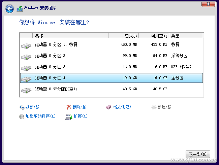Sort by the 类型 column header
Screen dimensions: 219x165
pyautogui.click(x=186, y=36)
